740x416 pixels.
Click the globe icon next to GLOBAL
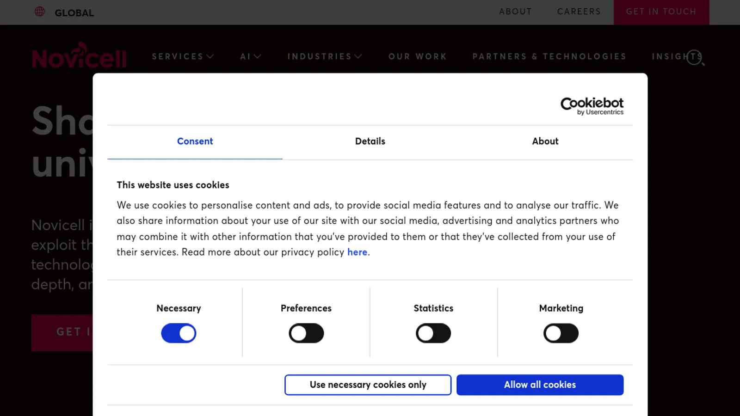pyautogui.click(x=40, y=12)
